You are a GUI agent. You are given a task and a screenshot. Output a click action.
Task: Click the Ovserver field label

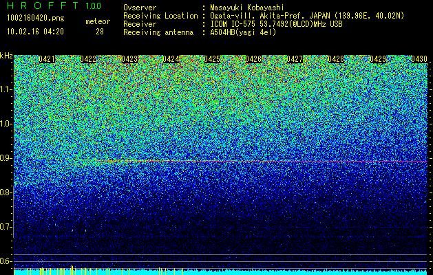pos(140,8)
